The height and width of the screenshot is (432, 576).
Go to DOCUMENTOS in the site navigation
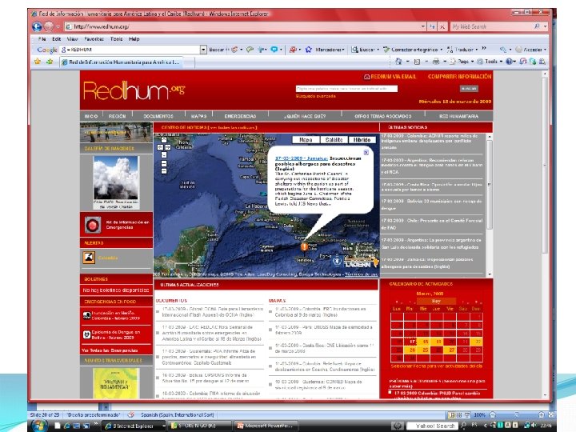[158, 116]
